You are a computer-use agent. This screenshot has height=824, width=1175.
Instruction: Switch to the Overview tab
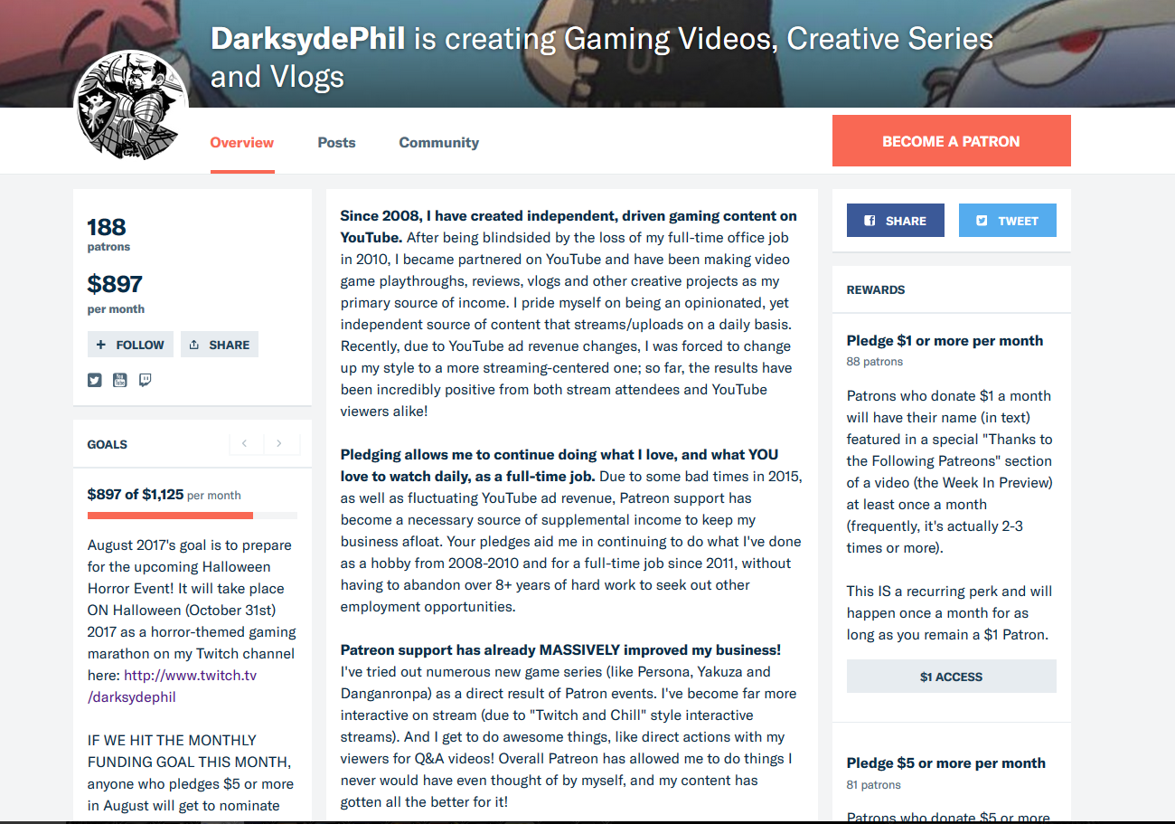[242, 142]
